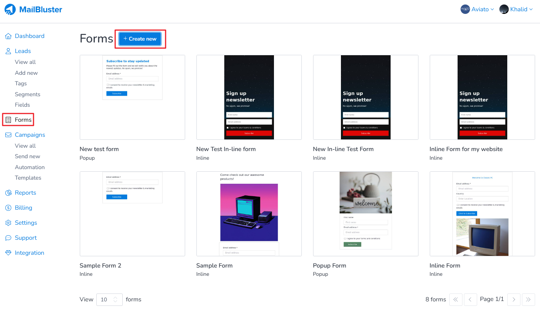Image resolution: width=540 pixels, height=310 pixels.
Task: Open Dashboard via the home icon
Action: coord(8,36)
